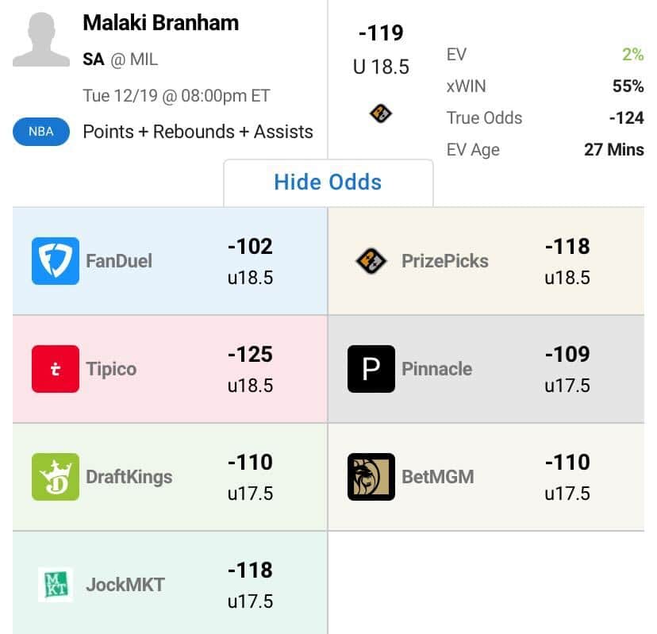Click the best odds -119 value
657x634 pixels.
[381, 33]
